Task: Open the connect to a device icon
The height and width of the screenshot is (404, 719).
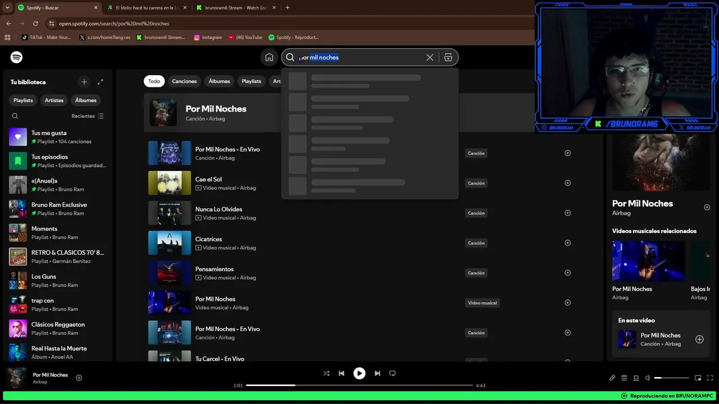Action: coord(636,378)
